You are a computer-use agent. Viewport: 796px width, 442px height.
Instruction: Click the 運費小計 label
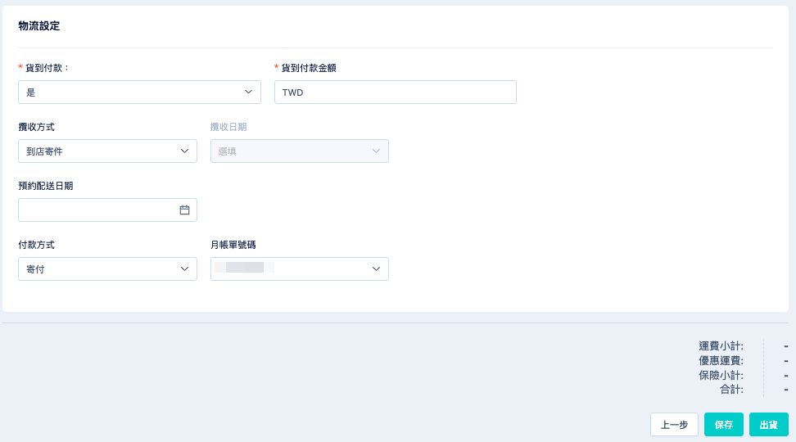pyautogui.click(x=721, y=346)
